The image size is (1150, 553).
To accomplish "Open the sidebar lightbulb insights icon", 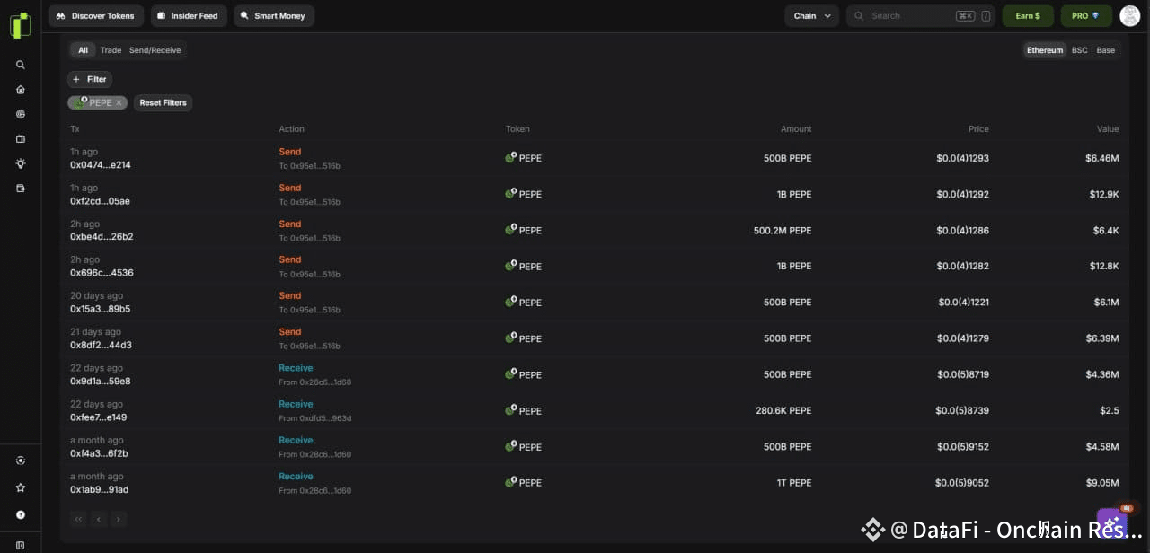I will pos(21,163).
